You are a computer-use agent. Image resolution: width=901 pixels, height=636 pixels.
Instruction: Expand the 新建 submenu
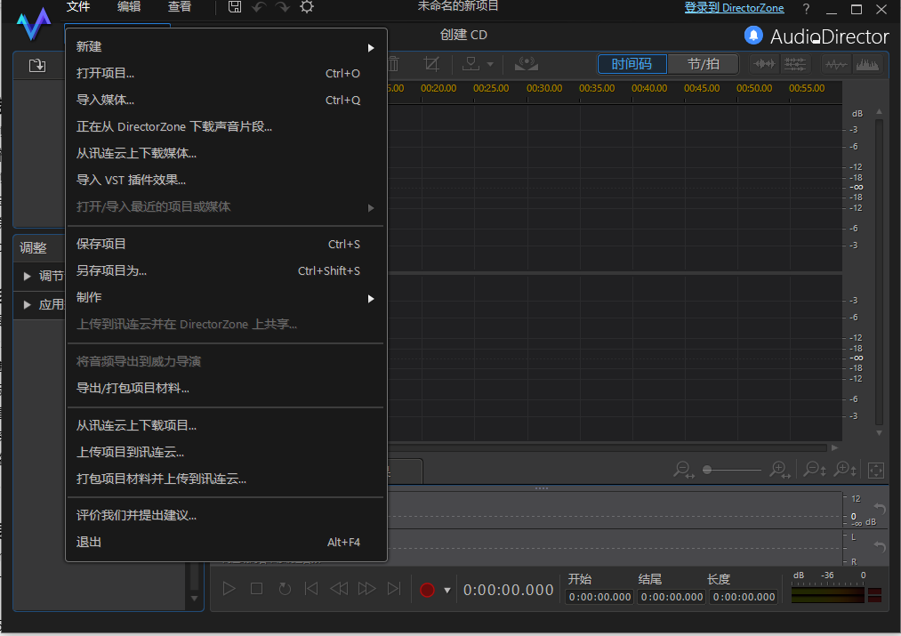click(227, 47)
